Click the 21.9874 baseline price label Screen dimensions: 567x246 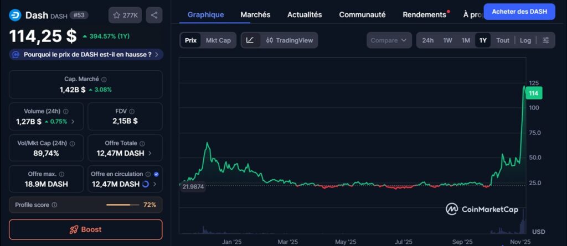pyautogui.click(x=193, y=187)
